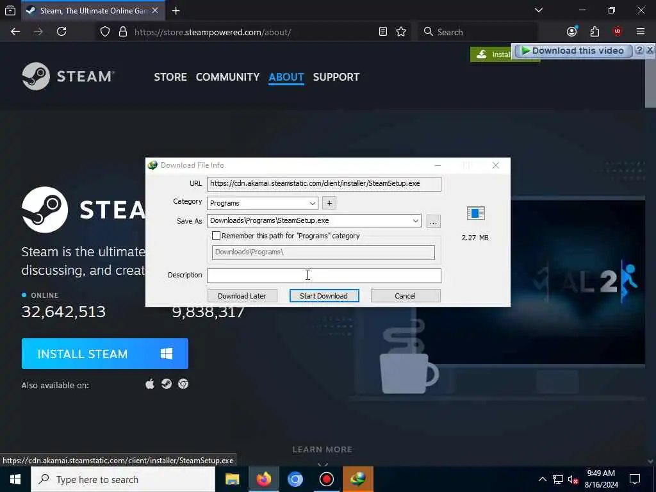
Task: Bookmark this page with star icon
Action: pos(401,32)
